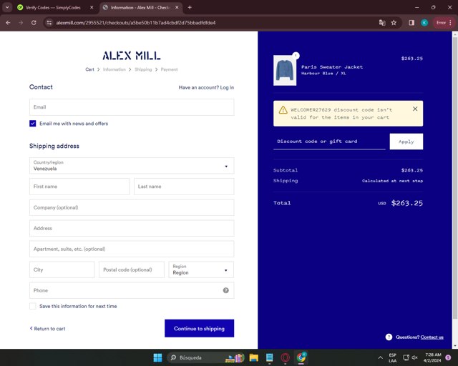Screen dimensions: 458x366
Task: Close the SimplyCodes tab
Action: pos(92,8)
